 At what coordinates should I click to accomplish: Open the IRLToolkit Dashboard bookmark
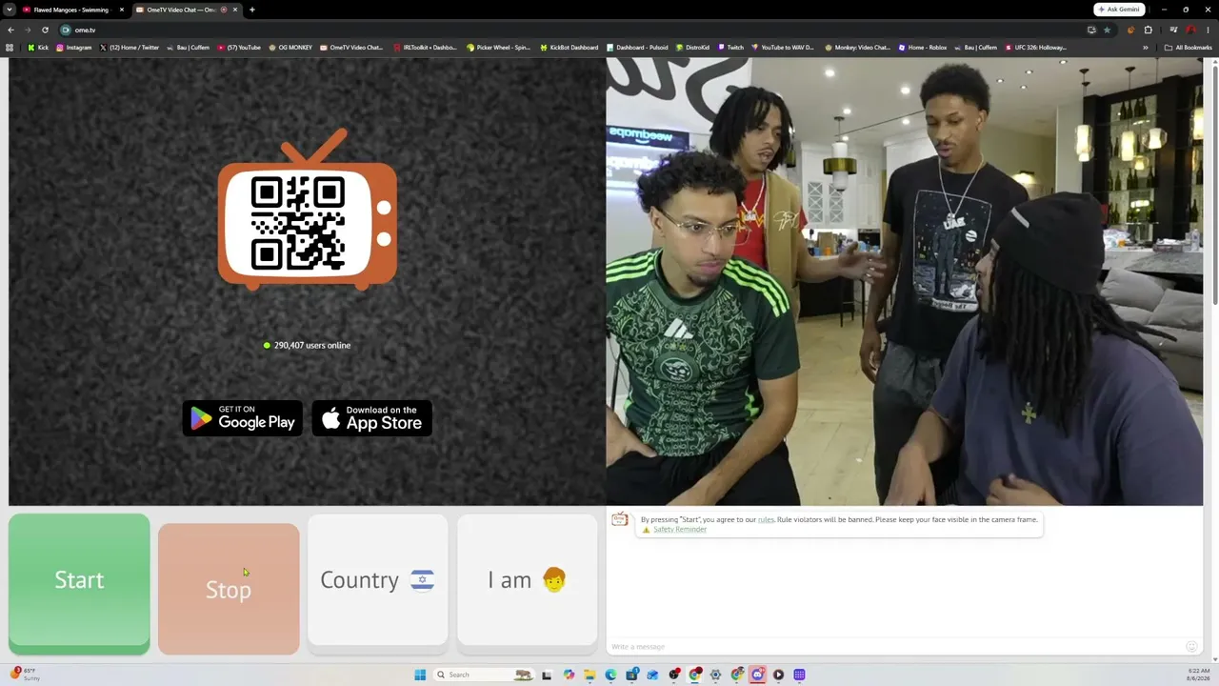(x=425, y=48)
